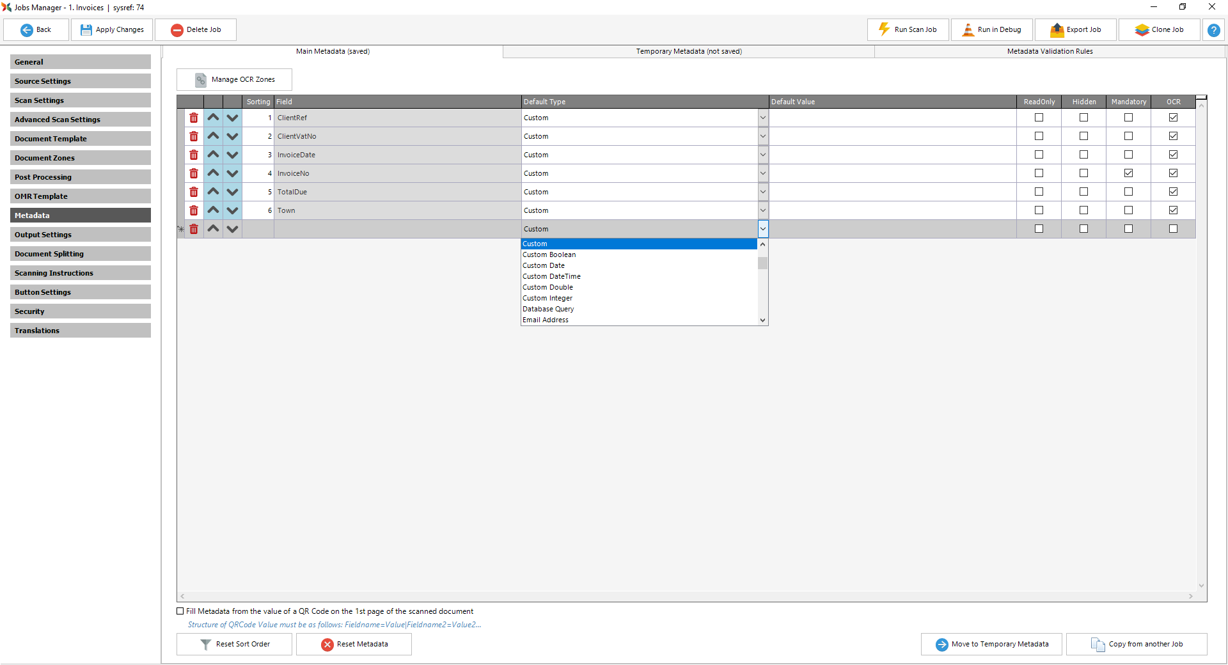This screenshot has height=665, width=1228.
Task: Open Manage OCR Zones
Action: [234, 80]
